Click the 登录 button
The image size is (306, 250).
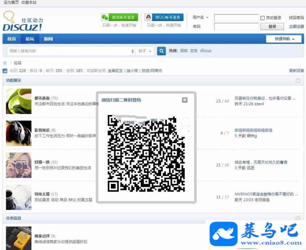[272, 26]
